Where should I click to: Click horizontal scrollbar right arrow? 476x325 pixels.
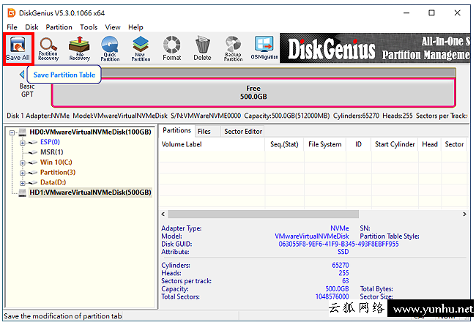(x=464, y=214)
